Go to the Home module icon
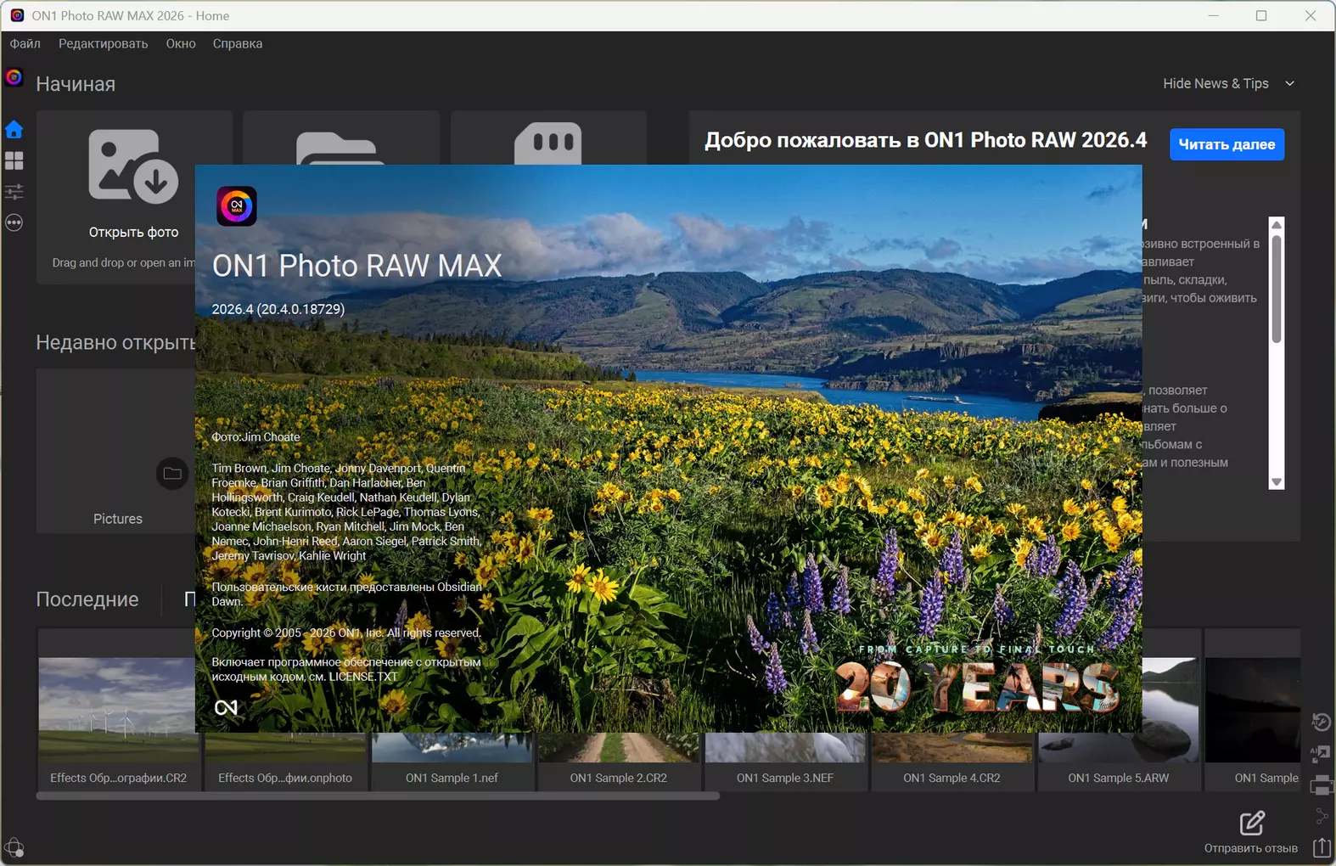This screenshot has height=866, width=1336. [x=14, y=130]
